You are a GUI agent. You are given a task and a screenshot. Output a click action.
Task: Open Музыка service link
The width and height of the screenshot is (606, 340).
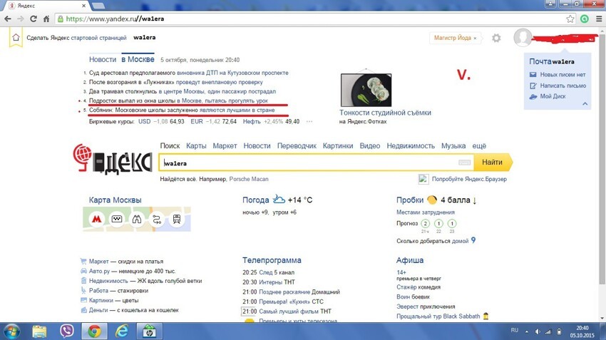point(453,145)
